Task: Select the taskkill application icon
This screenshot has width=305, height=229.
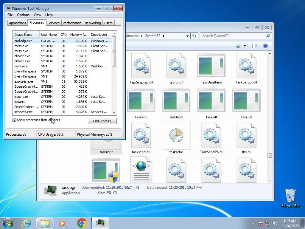Action: click(x=211, y=100)
